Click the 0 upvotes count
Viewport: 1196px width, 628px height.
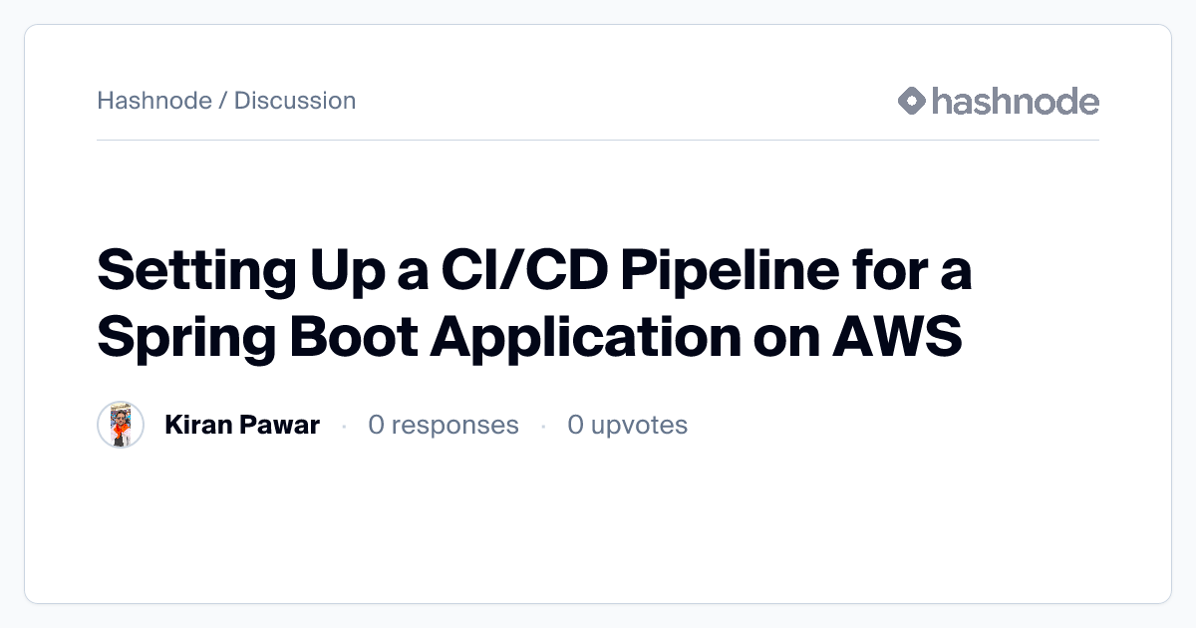click(x=627, y=426)
